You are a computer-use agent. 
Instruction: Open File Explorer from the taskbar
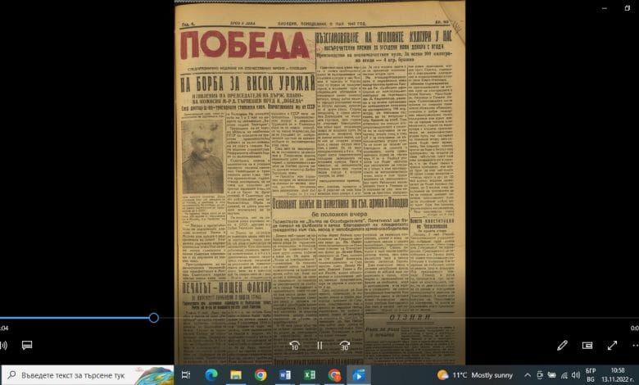pyautogui.click(x=236, y=375)
